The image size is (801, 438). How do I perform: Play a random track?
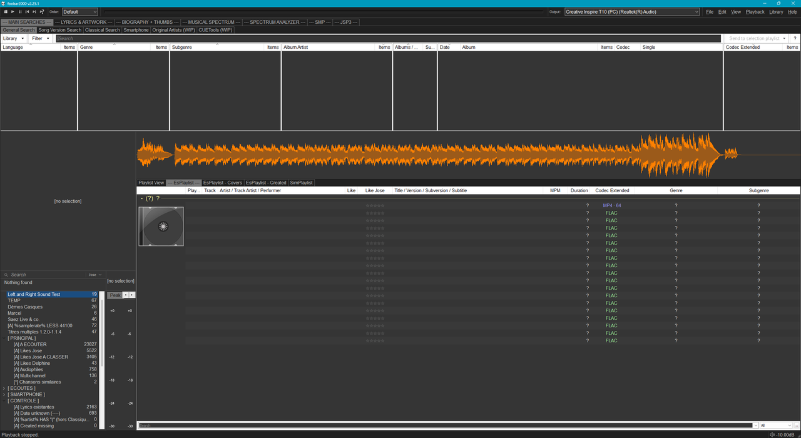click(x=42, y=12)
